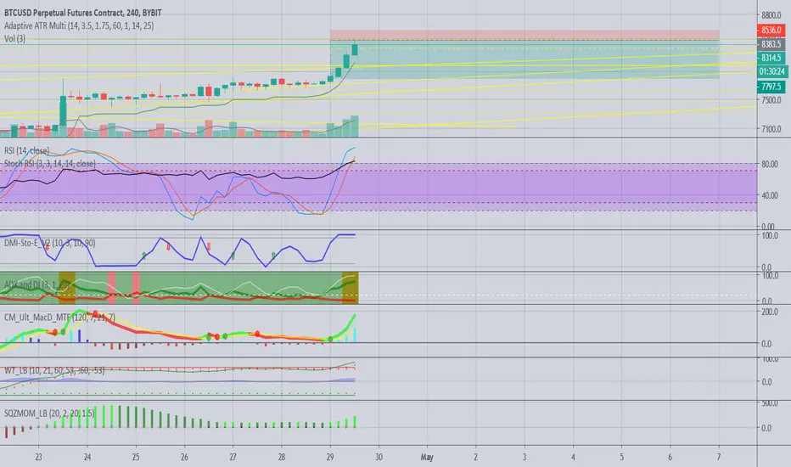Click date 27 on the time axis

(233, 457)
